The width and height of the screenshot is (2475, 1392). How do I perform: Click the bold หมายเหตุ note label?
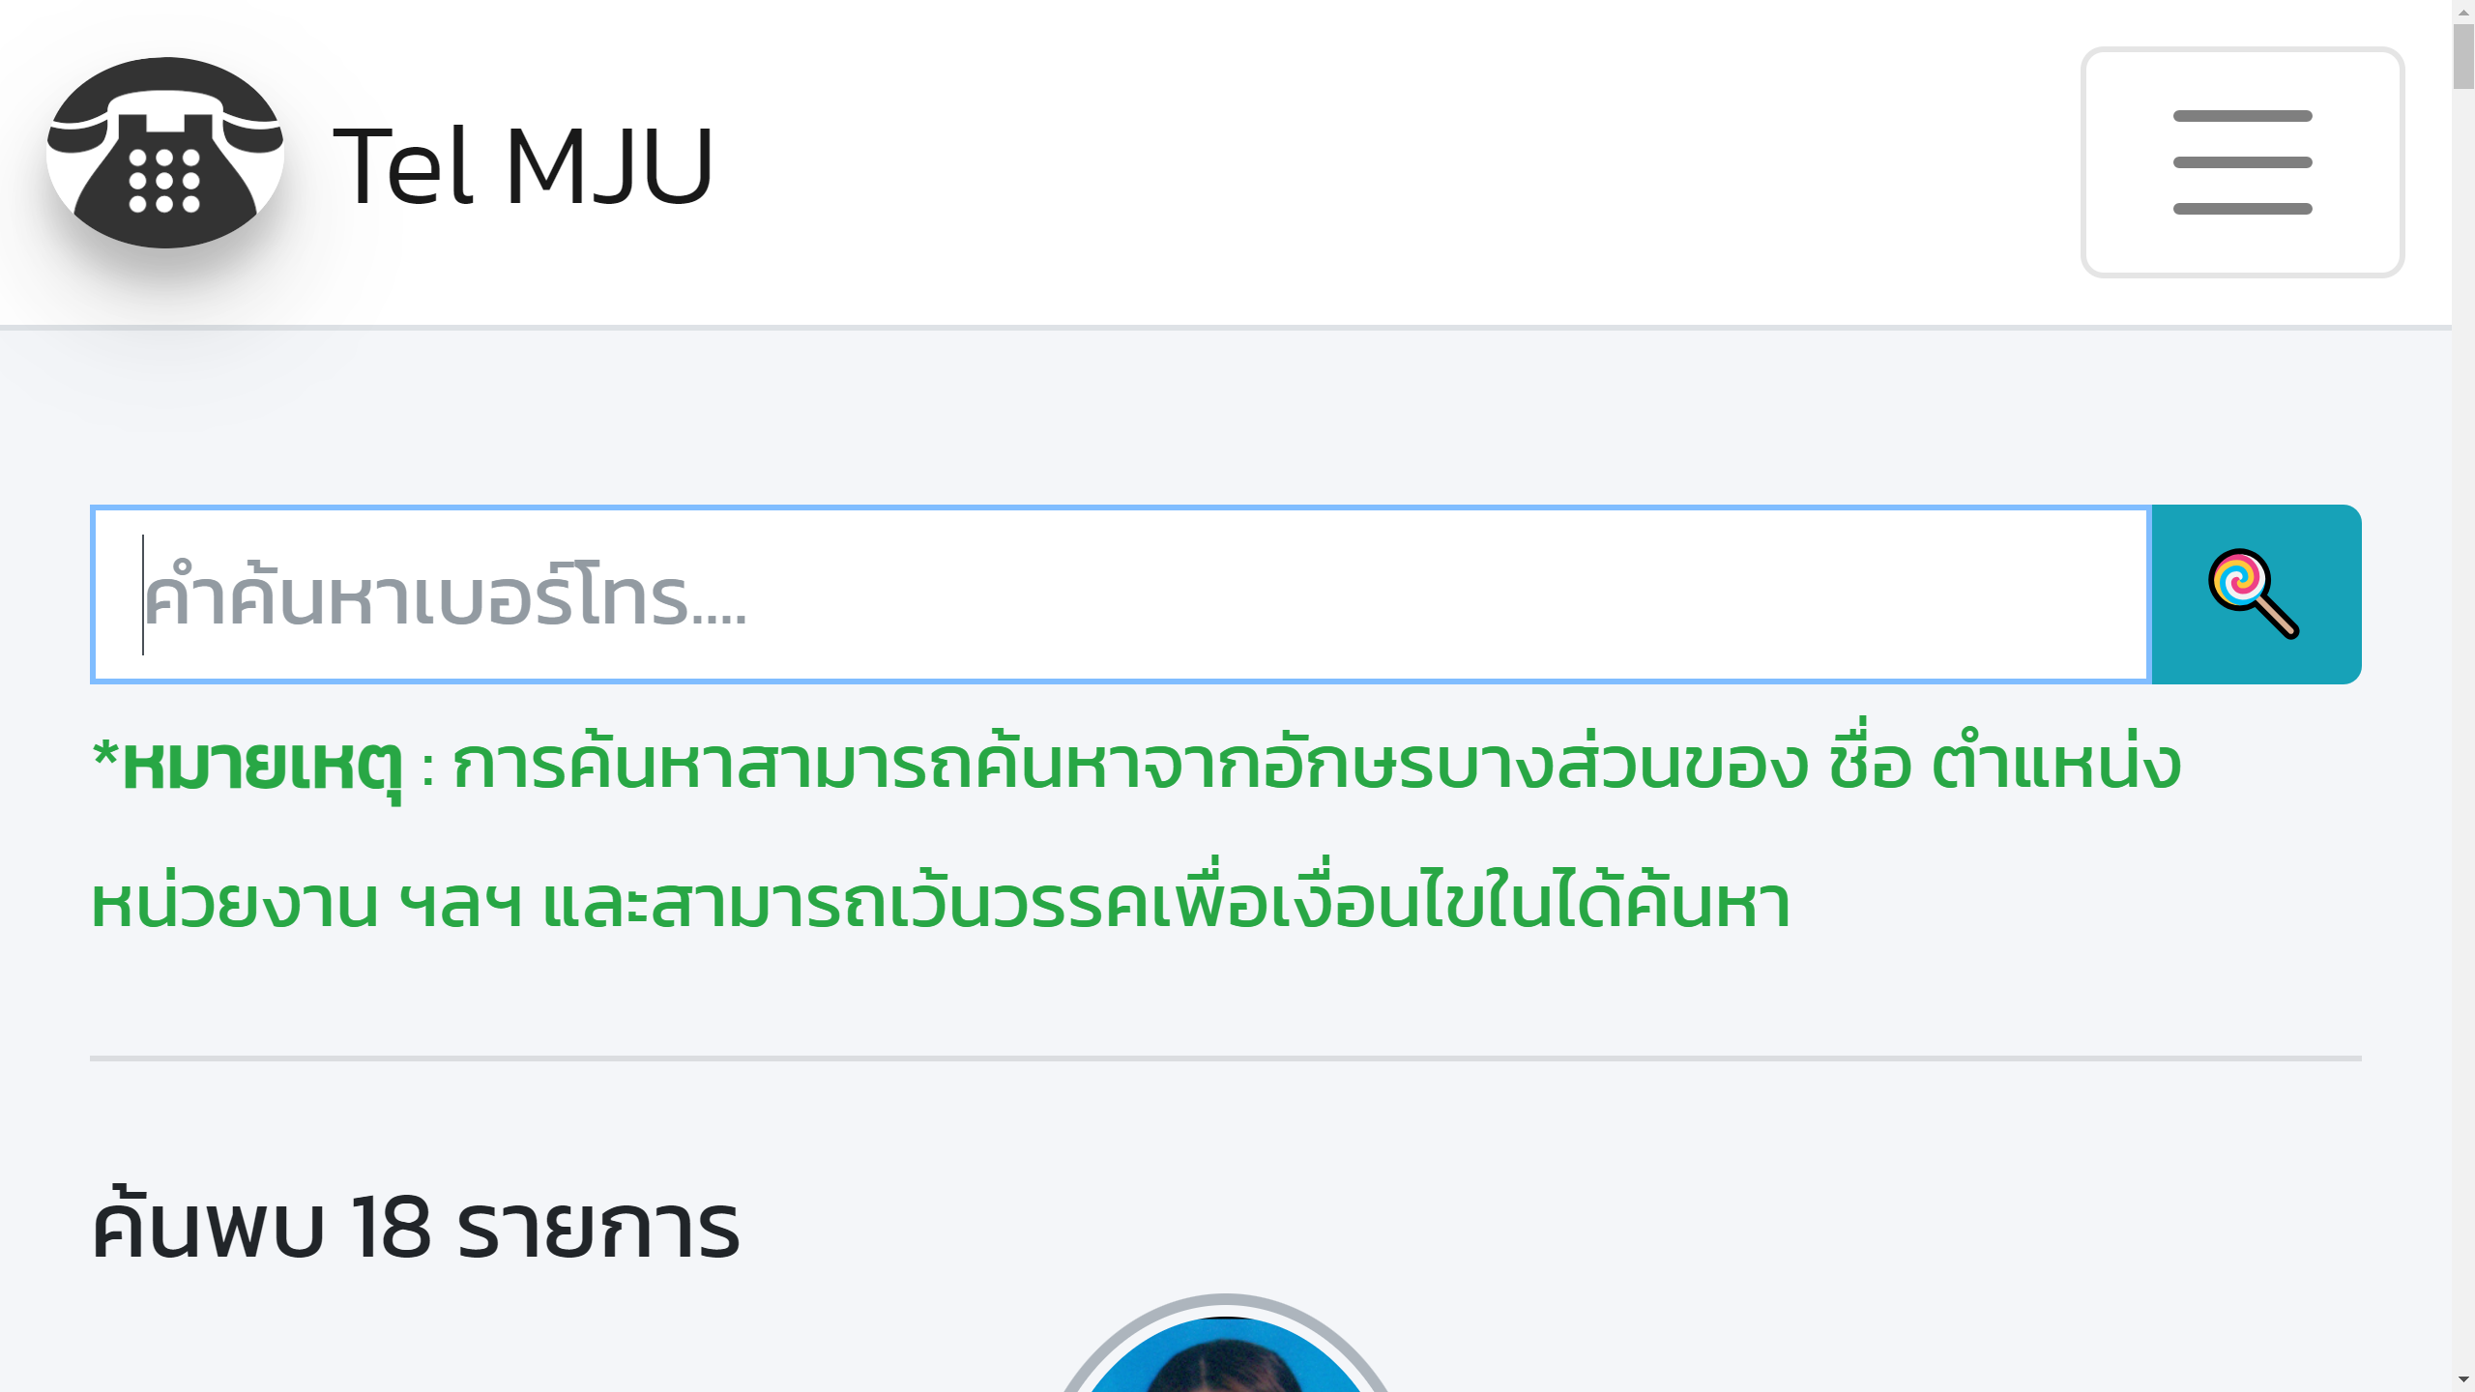tap(261, 766)
